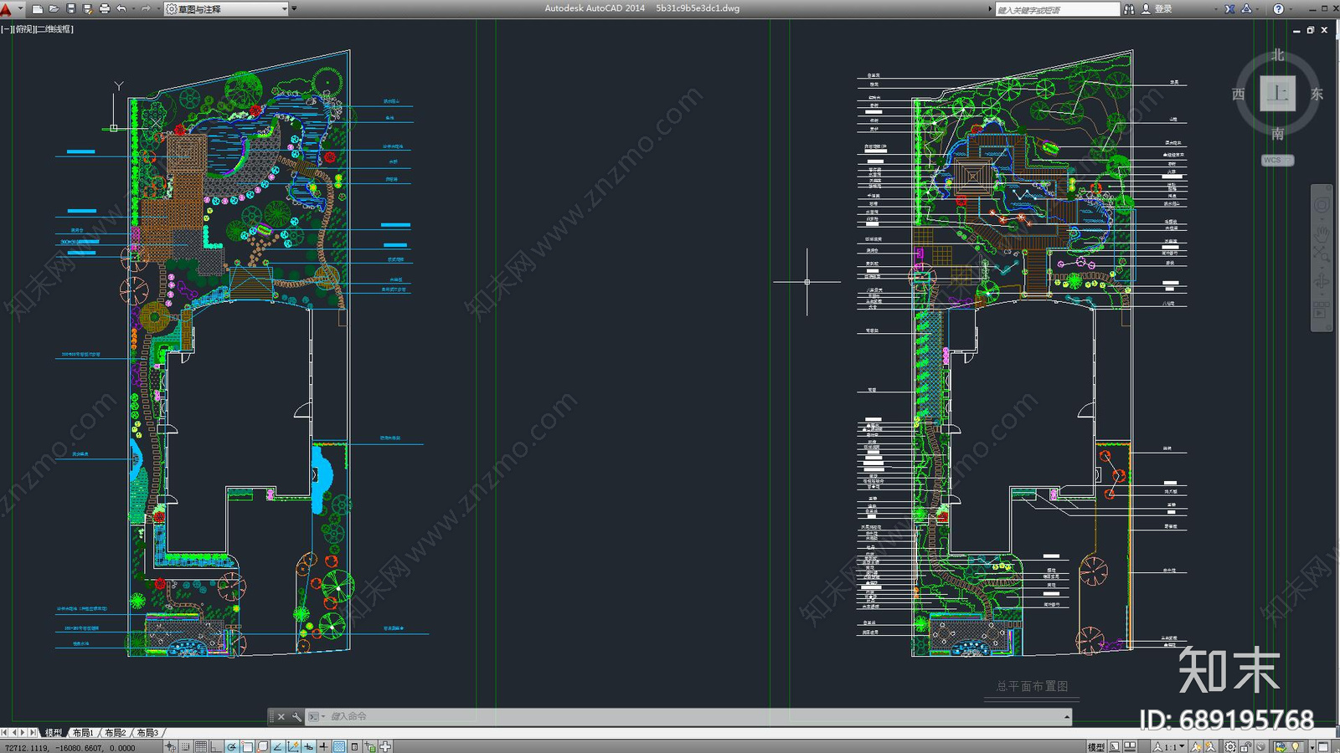The height and width of the screenshot is (753, 1340).
Task: Rotate view to 东 on ViewCube
Action: coord(1317,94)
